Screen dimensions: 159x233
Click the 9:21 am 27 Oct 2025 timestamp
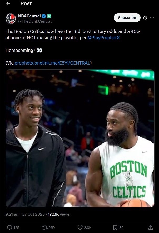[25, 214]
